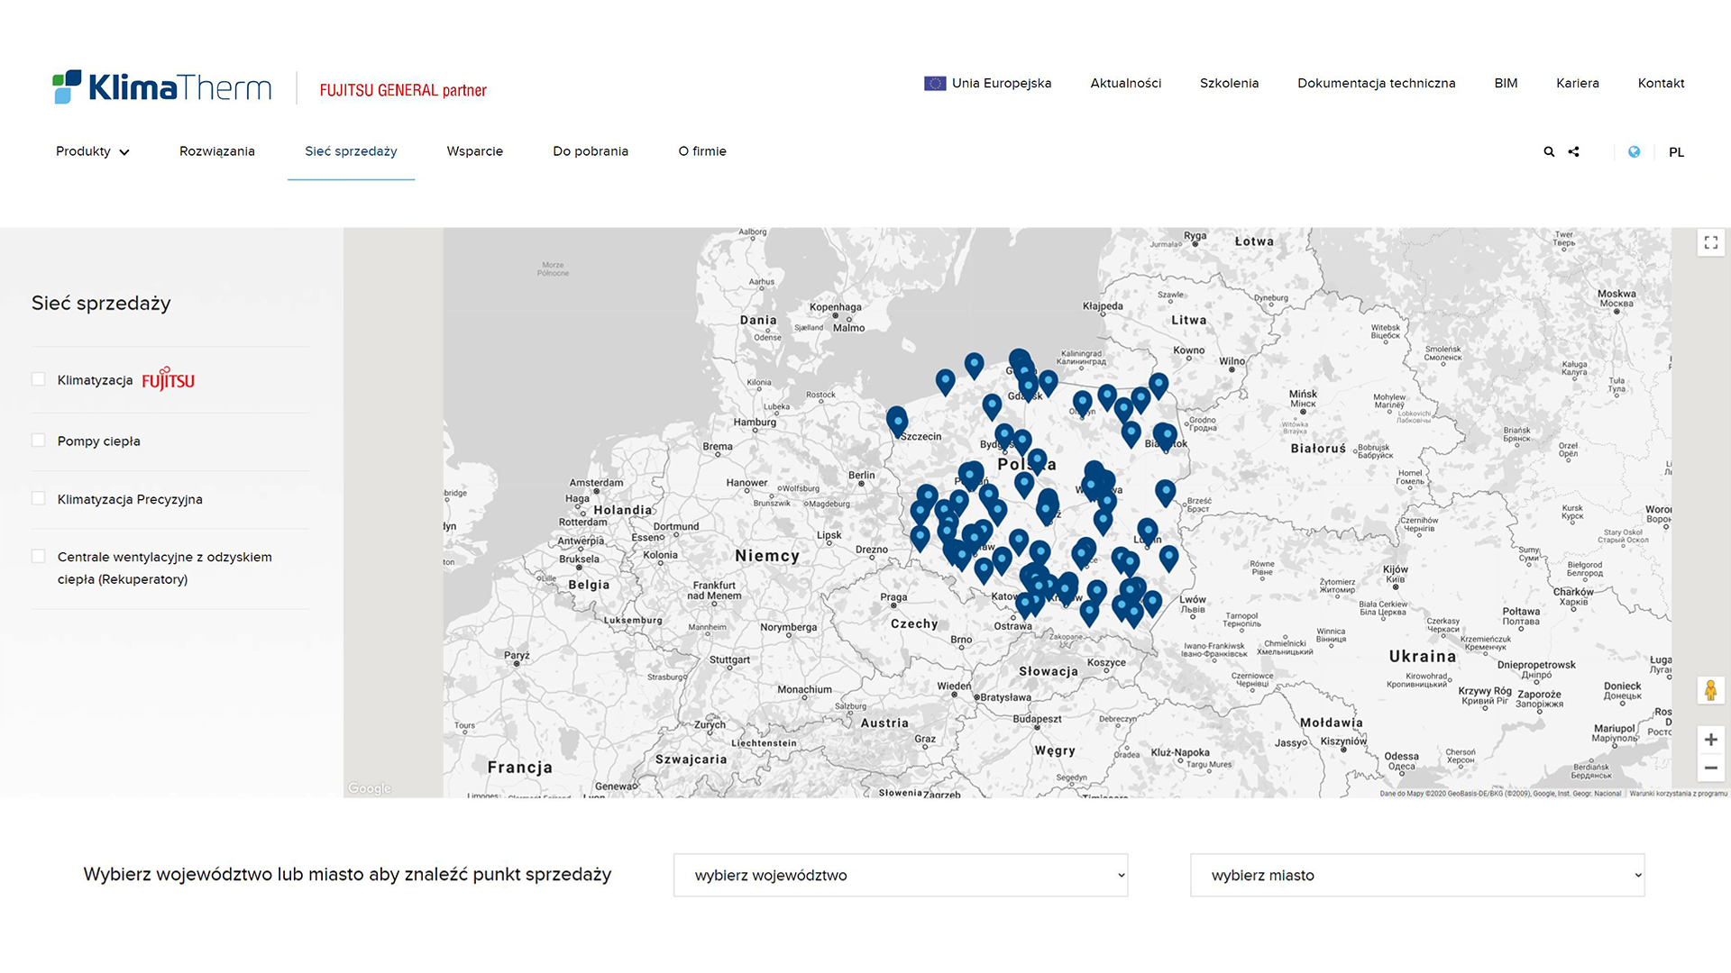Click the Kontakt link
Image resolution: width=1731 pixels, height=973 pixels.
click(x=1661, y=83)
